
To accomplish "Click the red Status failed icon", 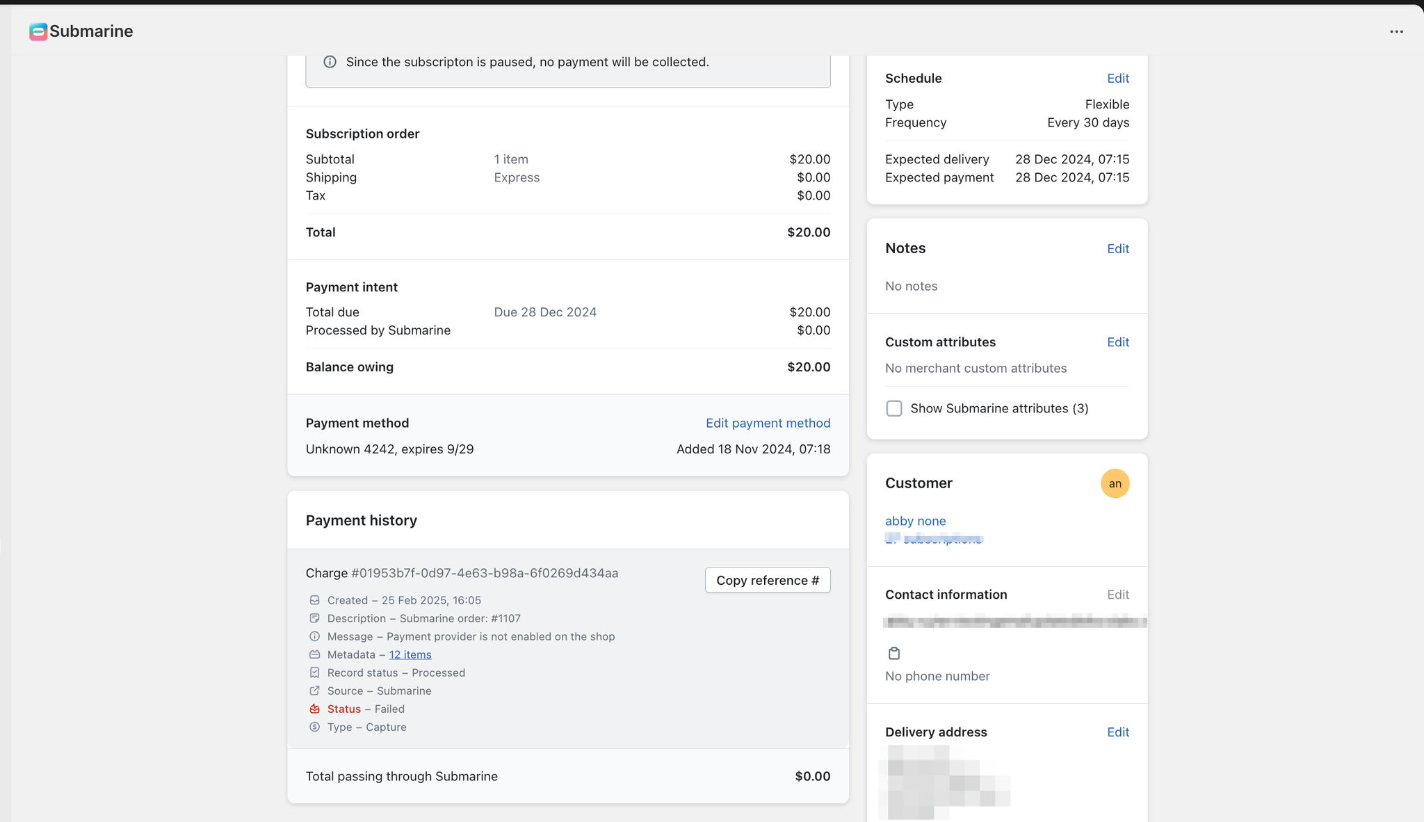I will [x=314, y=709].
